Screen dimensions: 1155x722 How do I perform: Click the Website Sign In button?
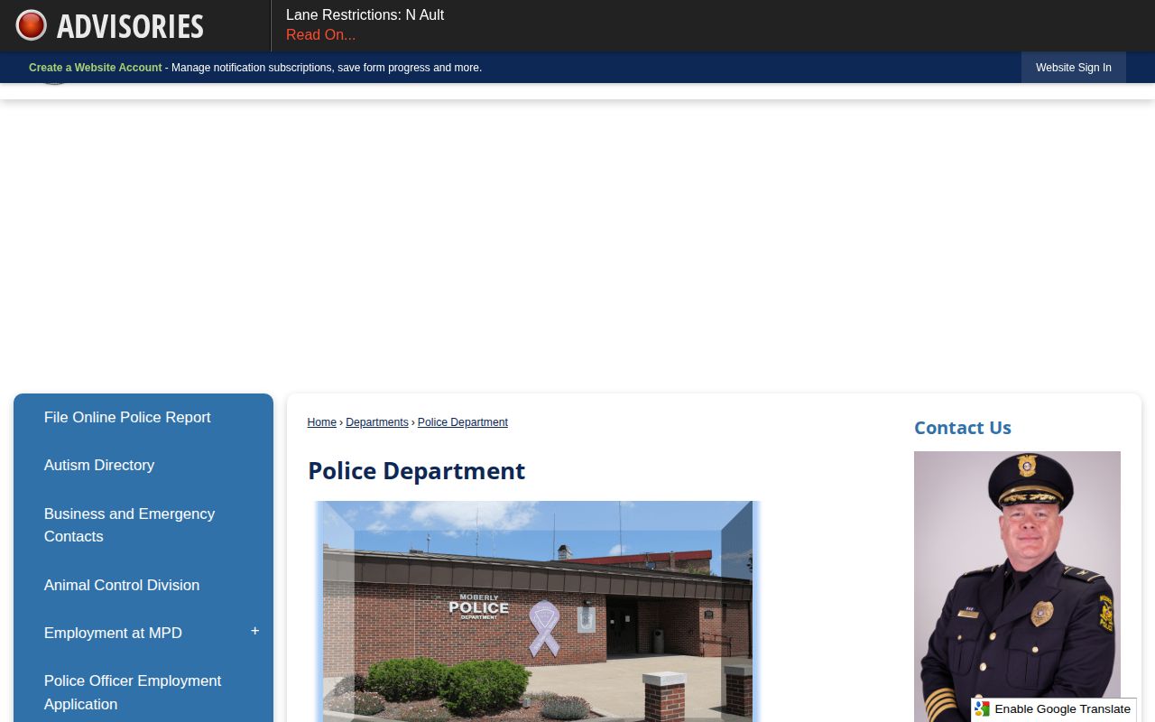1074,68
